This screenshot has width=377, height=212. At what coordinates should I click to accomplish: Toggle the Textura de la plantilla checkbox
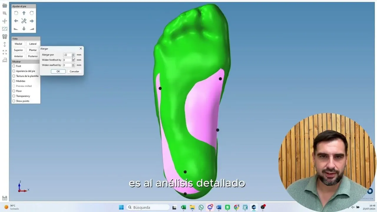[x=14, y=76]
